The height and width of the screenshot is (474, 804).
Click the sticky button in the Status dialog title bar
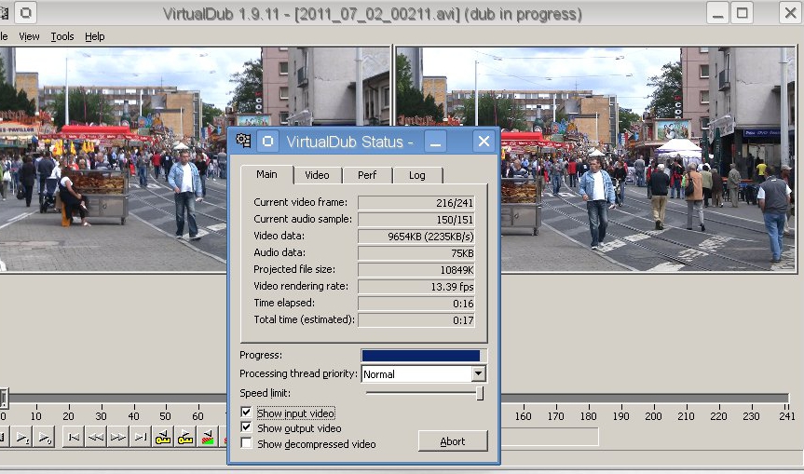267,142
